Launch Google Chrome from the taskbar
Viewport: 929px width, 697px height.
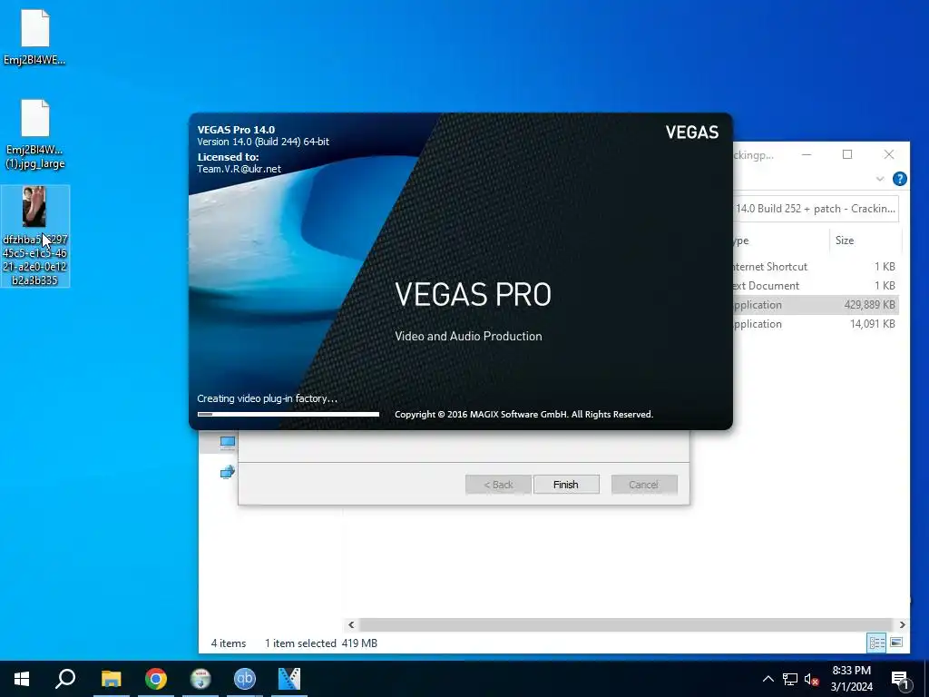156,679
